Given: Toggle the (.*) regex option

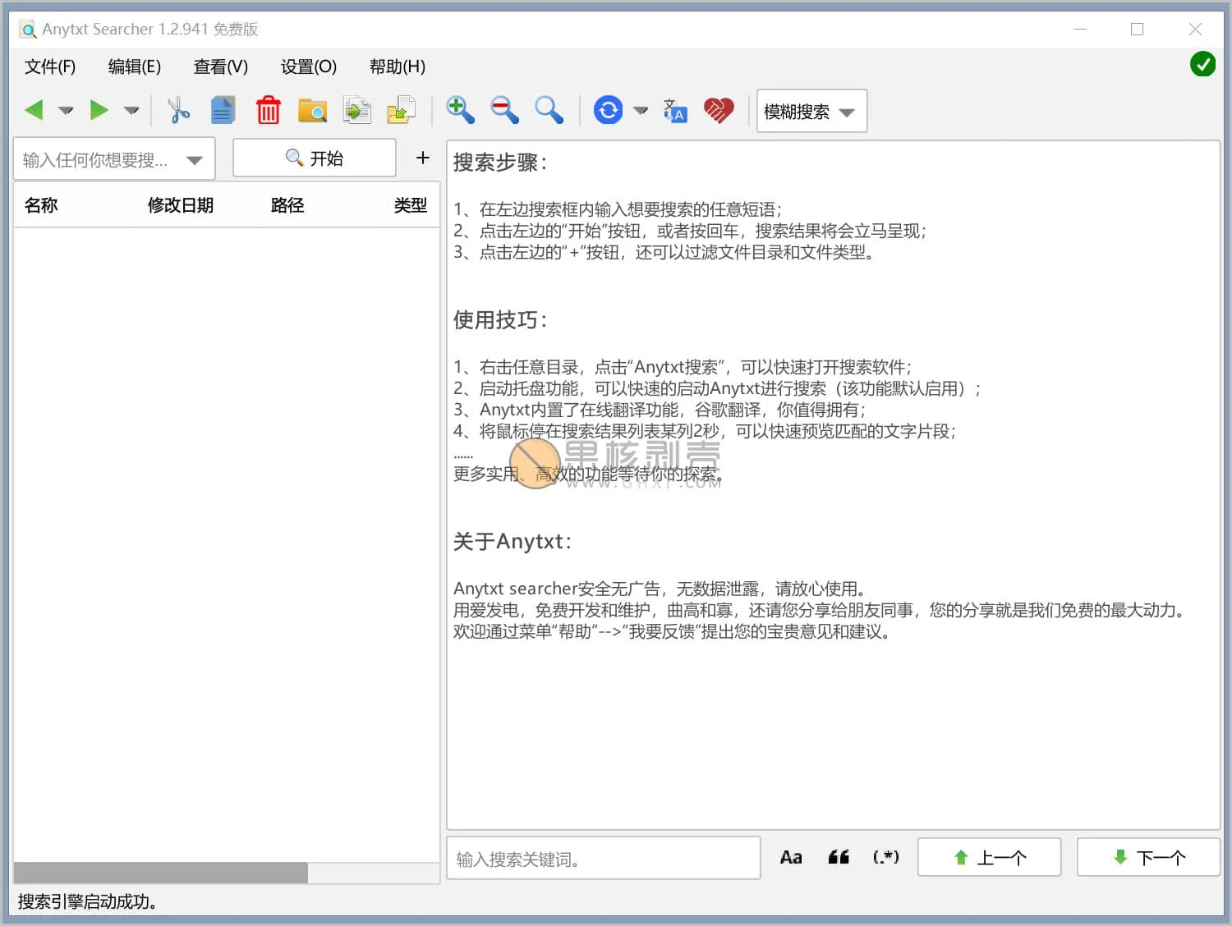Looking at the screenshot, I should point(885,858).
